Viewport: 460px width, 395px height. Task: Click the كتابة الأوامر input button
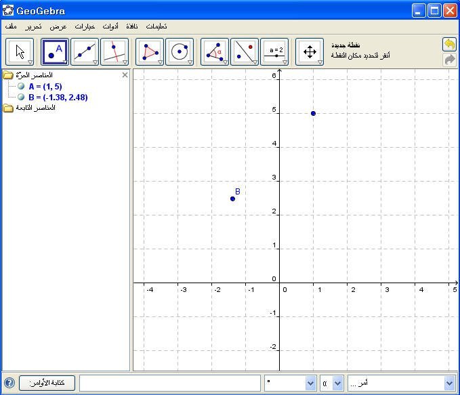[x=47, y=383]
